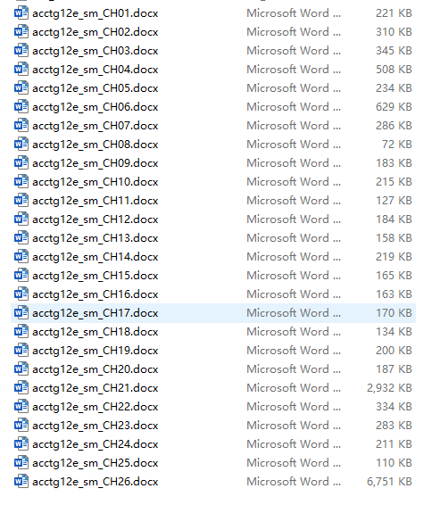Click the 72 KB size of CH08

point(397,145)
